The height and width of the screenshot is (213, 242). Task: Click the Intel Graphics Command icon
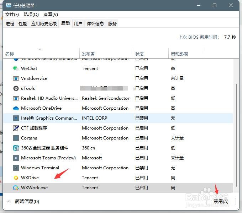coord(16,118)
